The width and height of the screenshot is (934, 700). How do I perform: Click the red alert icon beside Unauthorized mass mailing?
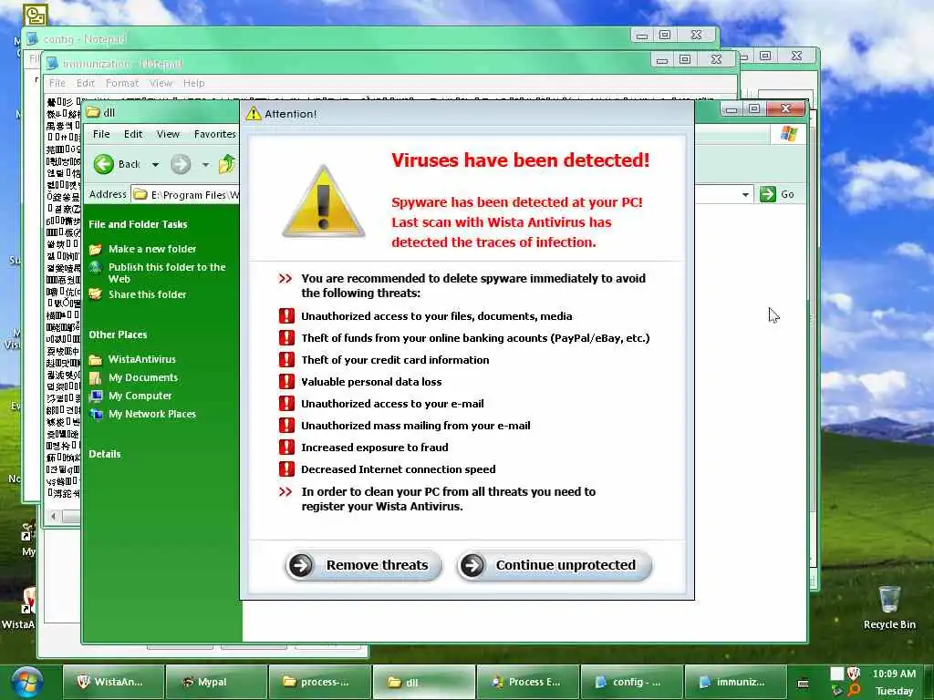tap(286, 426)
